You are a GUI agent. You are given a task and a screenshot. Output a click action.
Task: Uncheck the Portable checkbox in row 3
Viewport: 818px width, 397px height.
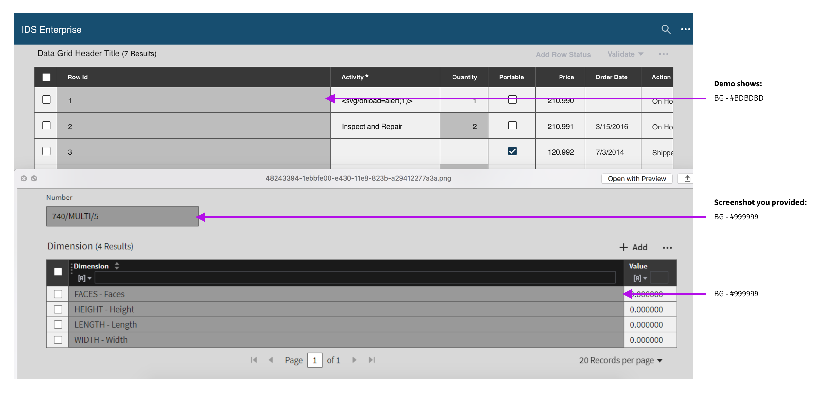click(512, 151)
